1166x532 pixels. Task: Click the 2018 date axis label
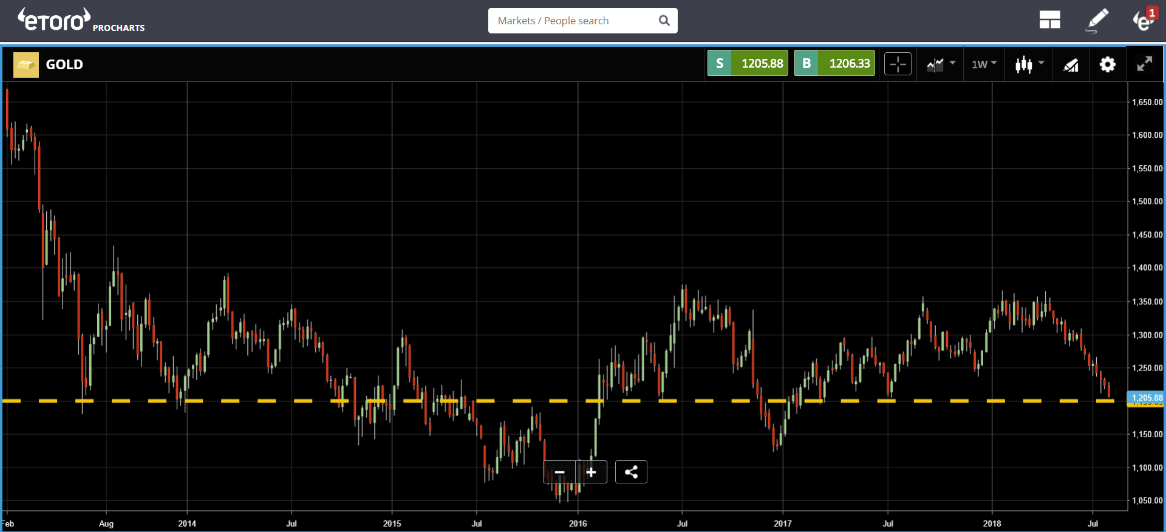click(x=992, y=523)
